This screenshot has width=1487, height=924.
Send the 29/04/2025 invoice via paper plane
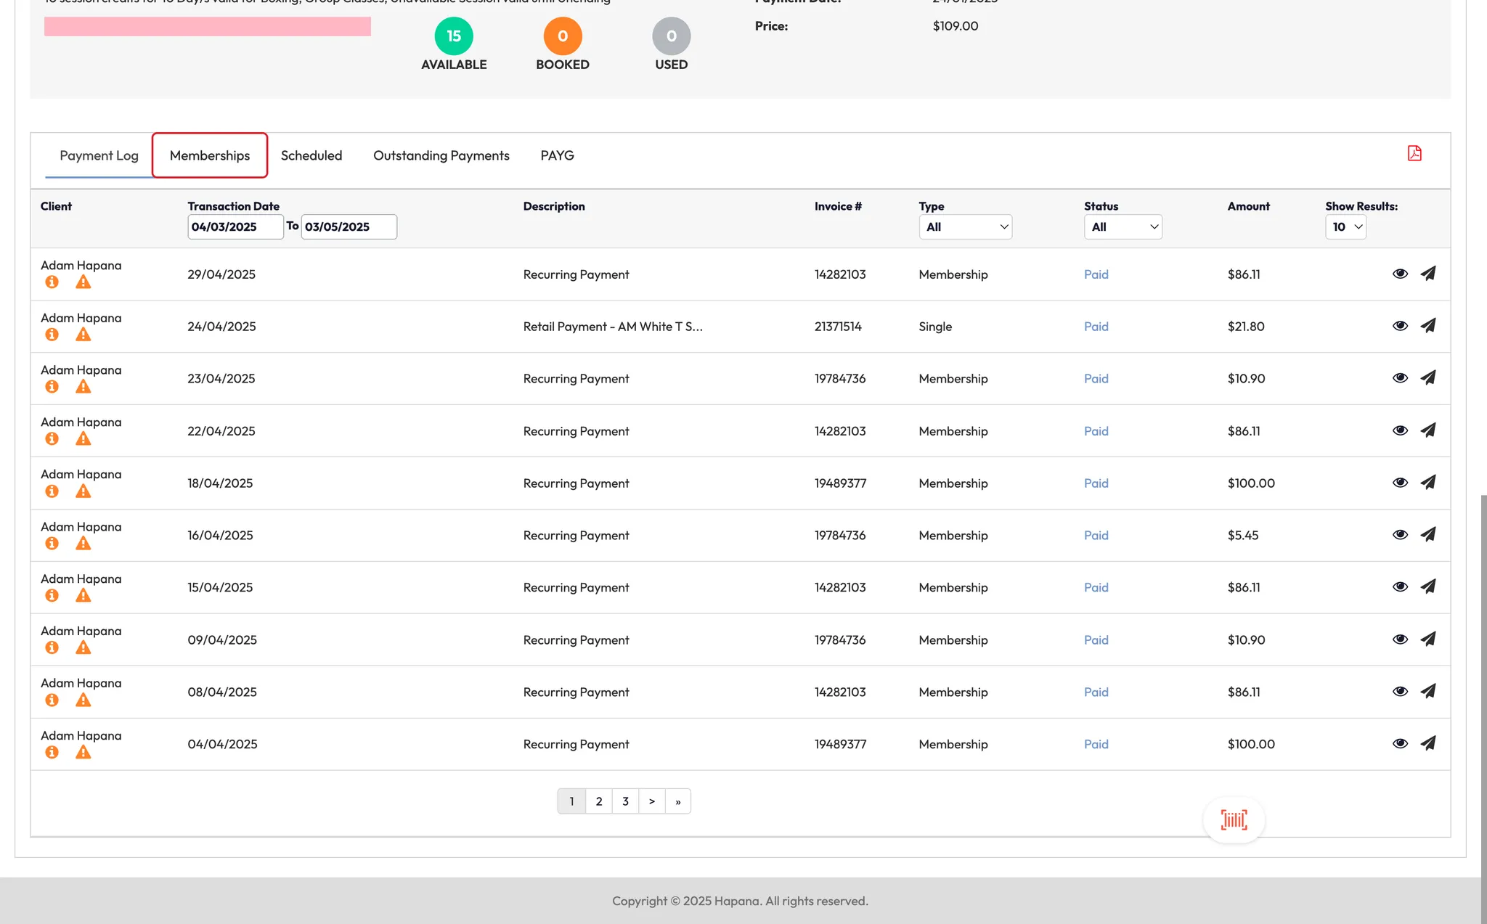point(1427,274)
